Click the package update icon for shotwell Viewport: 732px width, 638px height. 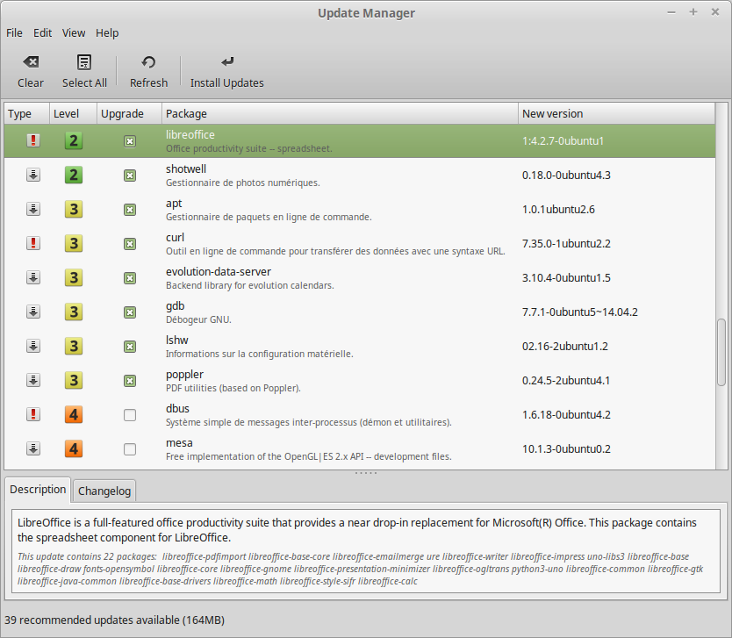point(33,175)
